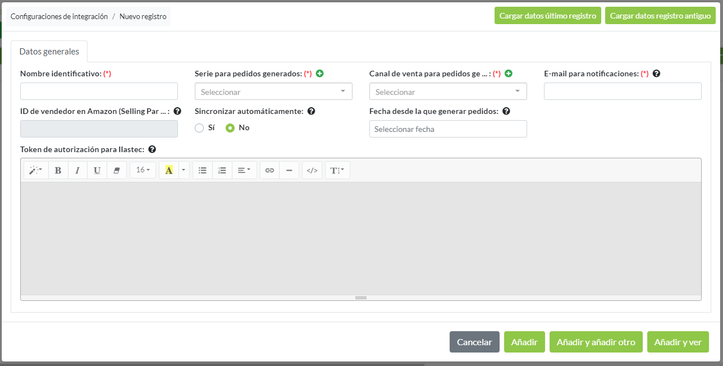Screen dimensions: 723x366
Task: Insert a numbered ordered list
Action: (222, 170)
